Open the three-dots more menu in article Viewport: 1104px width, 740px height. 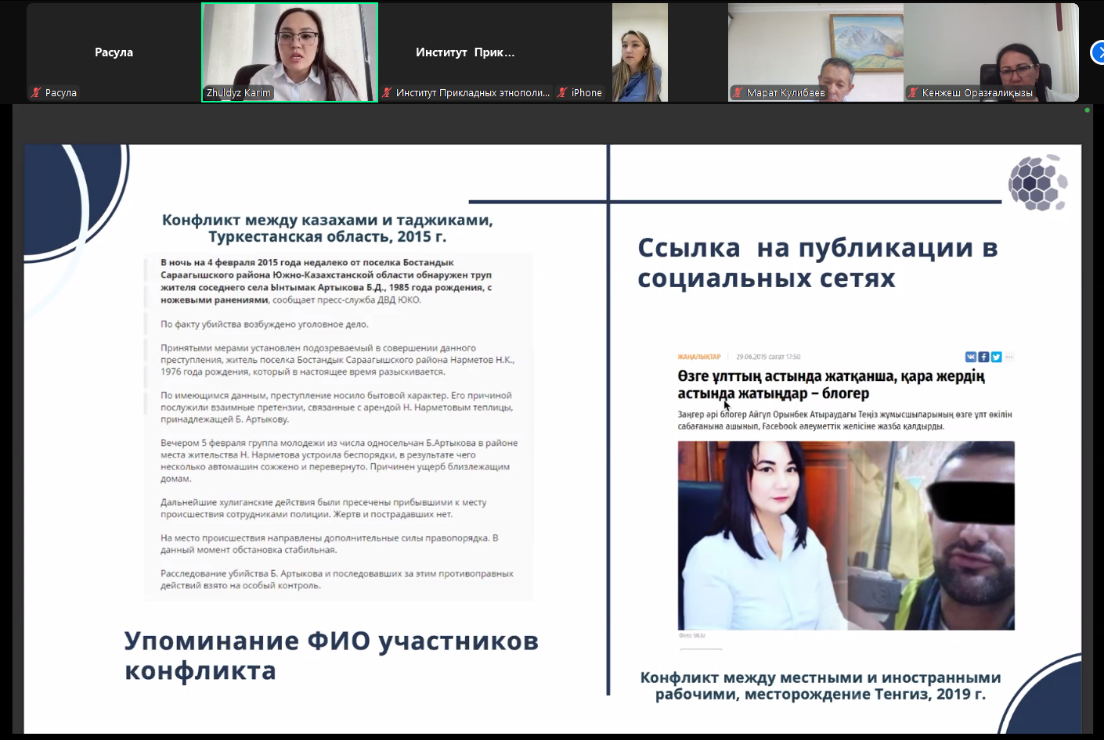coord(1009,357)
